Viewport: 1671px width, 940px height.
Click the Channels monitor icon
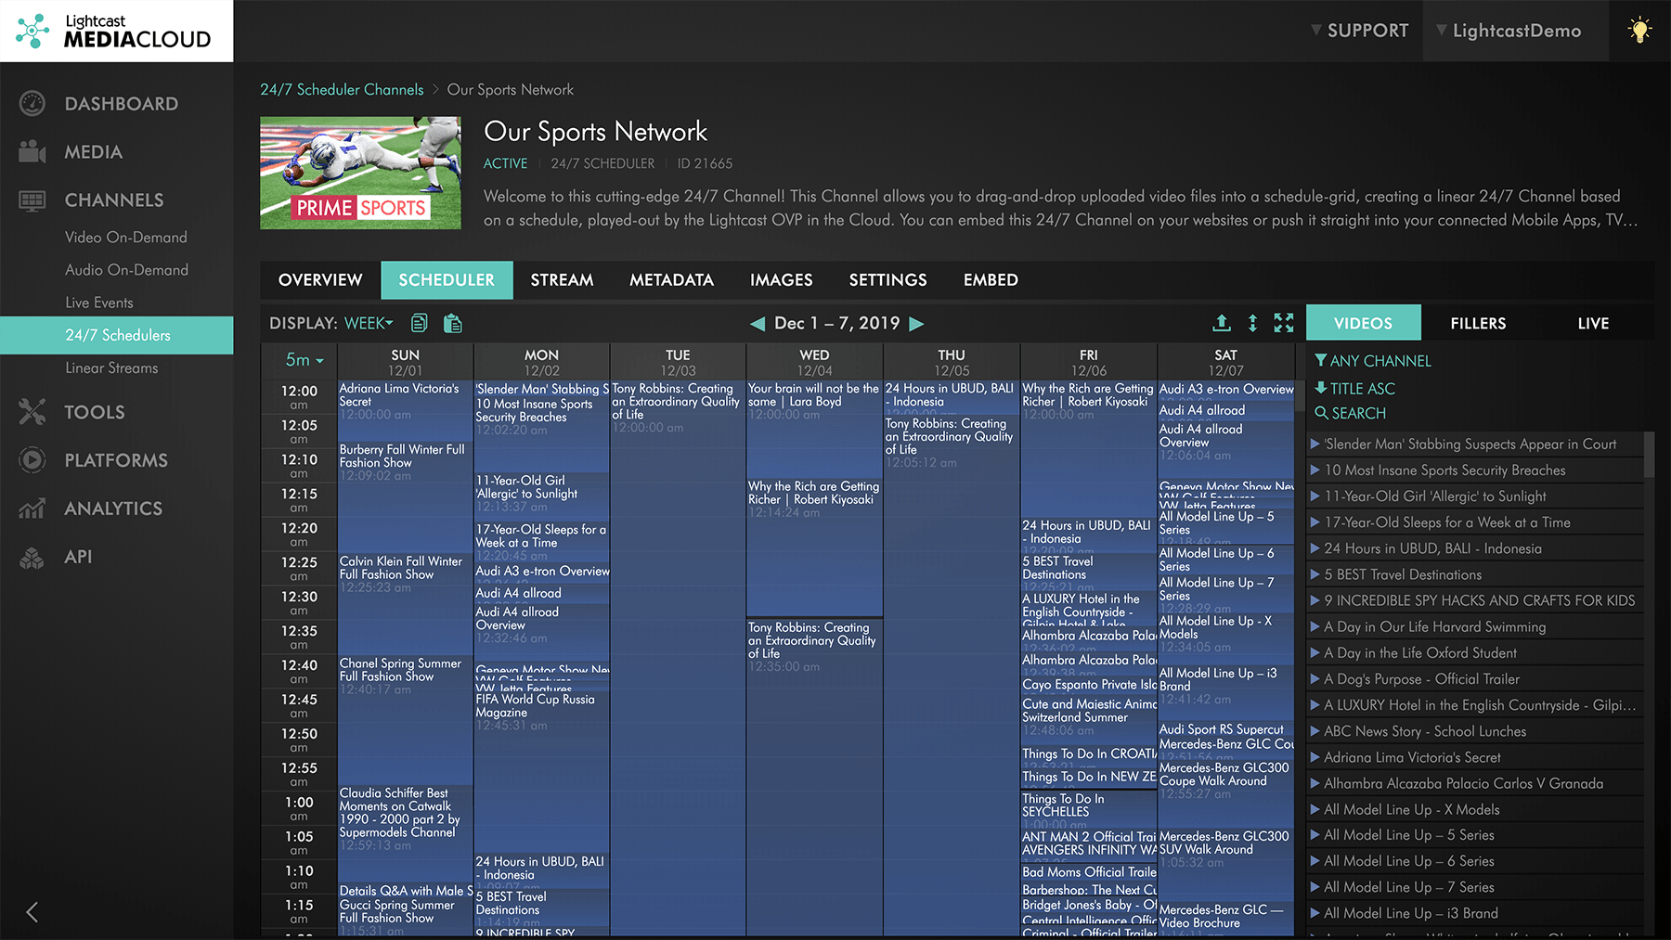pyautogui.click(x=32, y=200)
